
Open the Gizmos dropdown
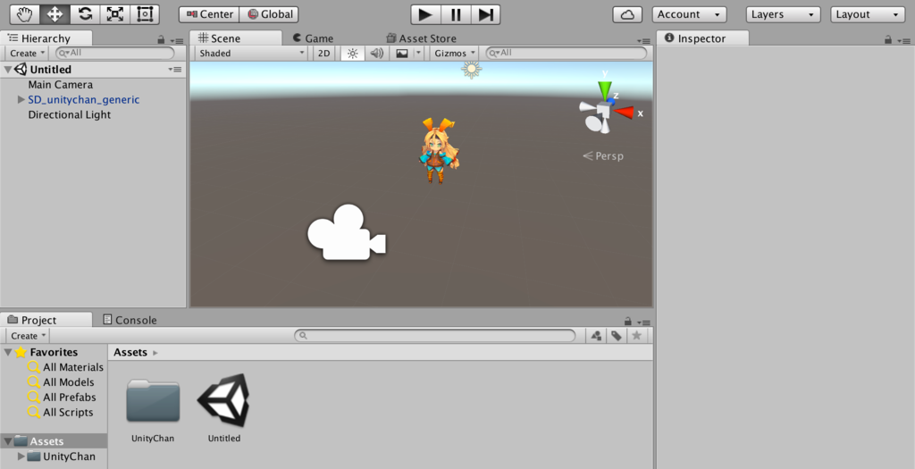[455, 53]
